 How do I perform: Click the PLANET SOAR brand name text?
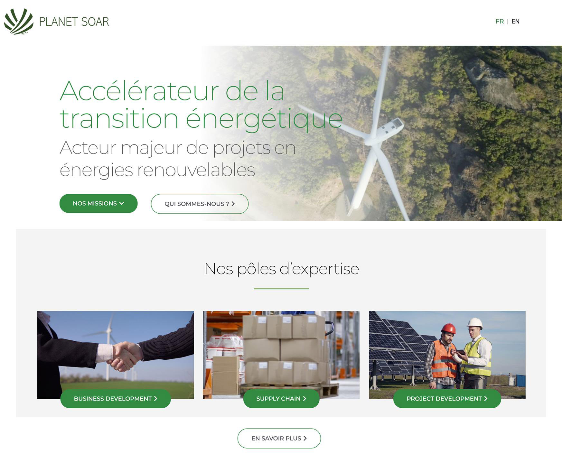click(x=74, y=22)
